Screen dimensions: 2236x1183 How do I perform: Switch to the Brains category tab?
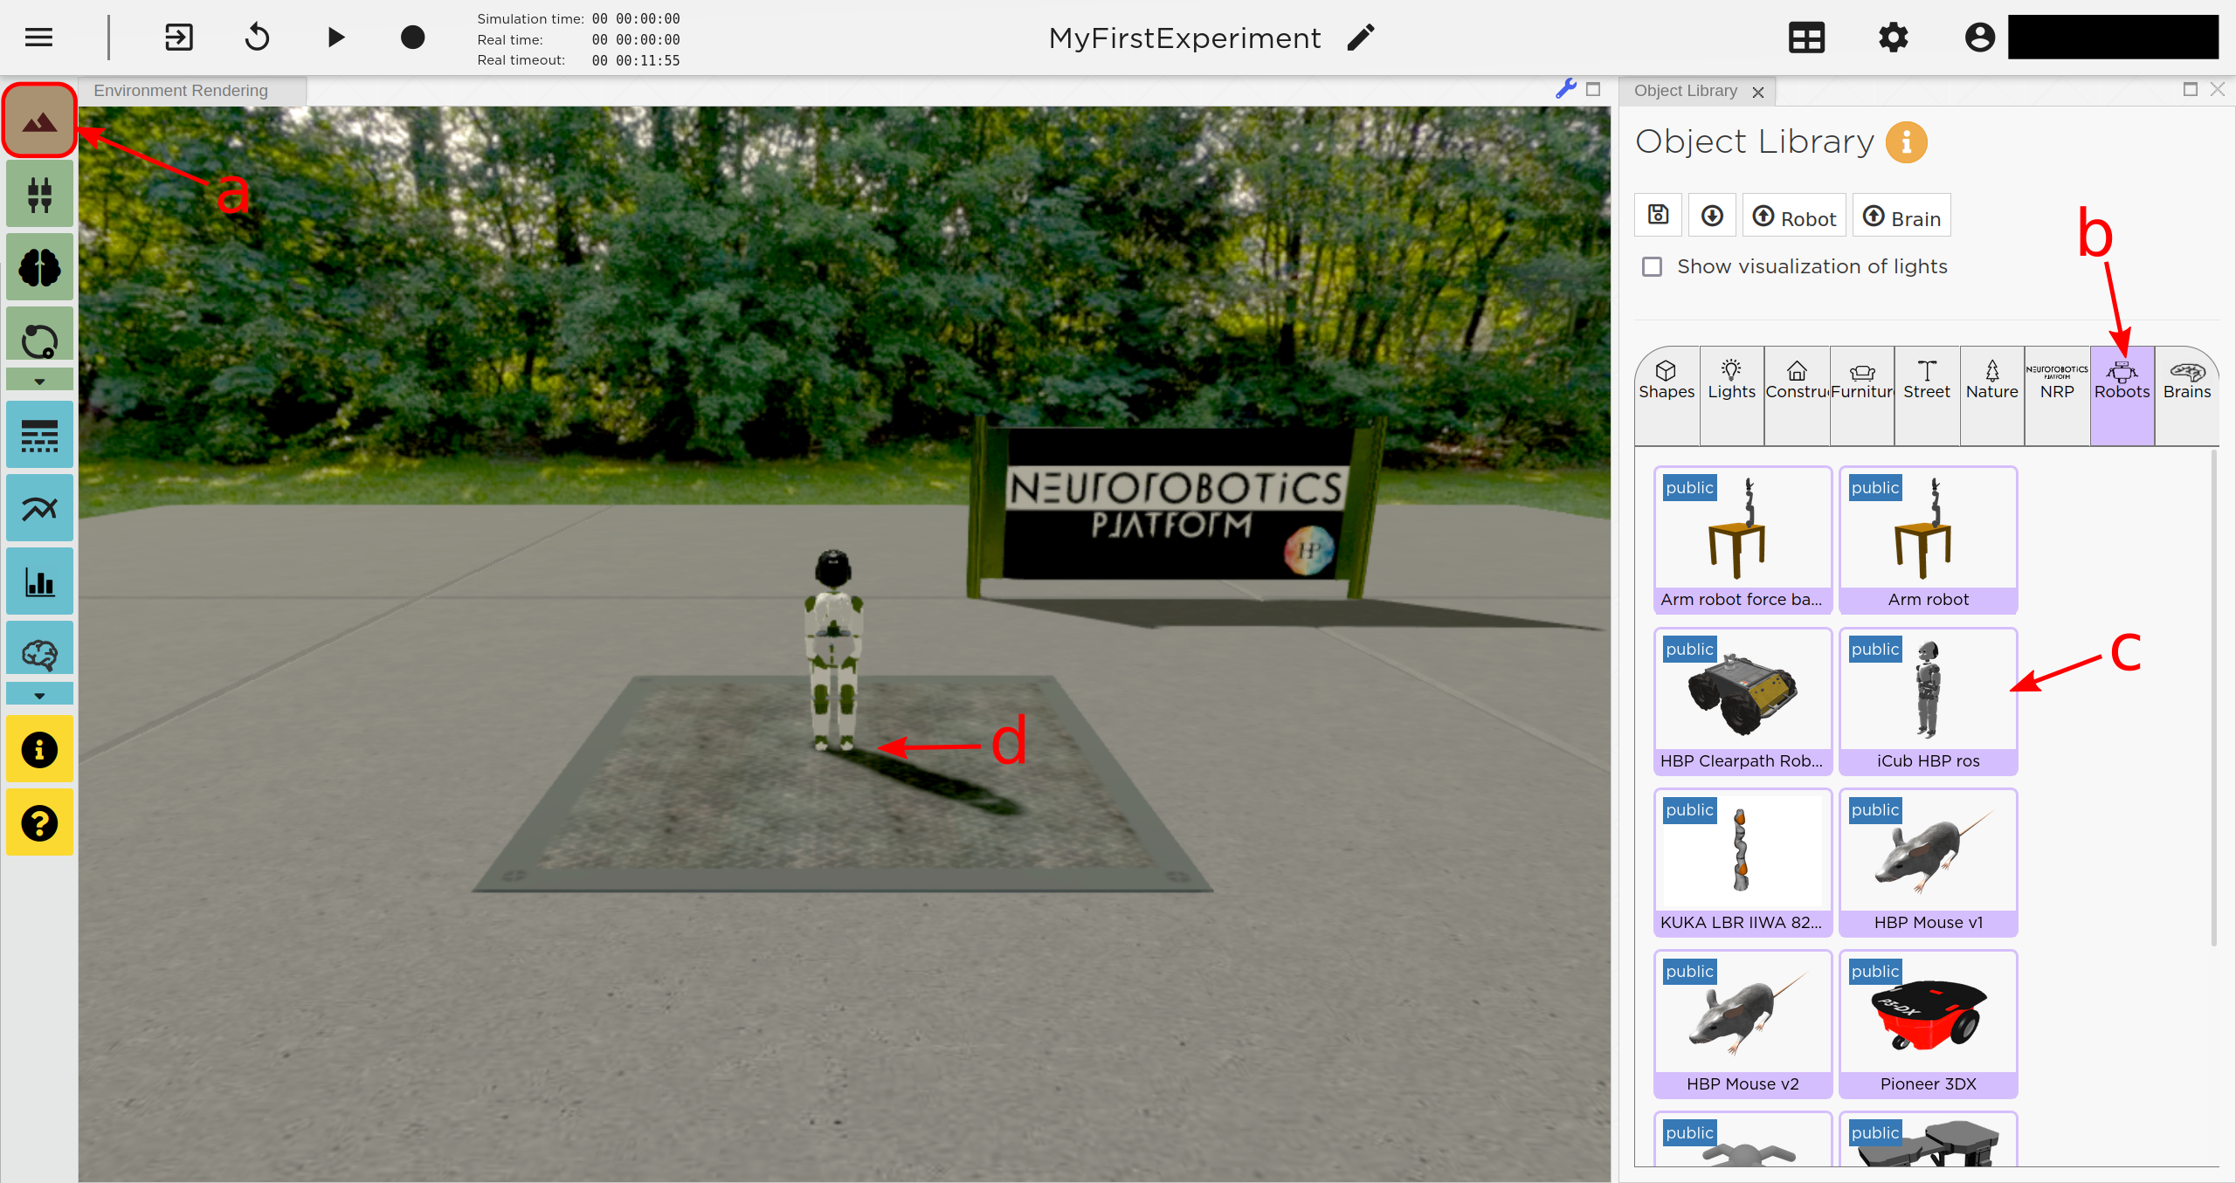(2187, 396)
